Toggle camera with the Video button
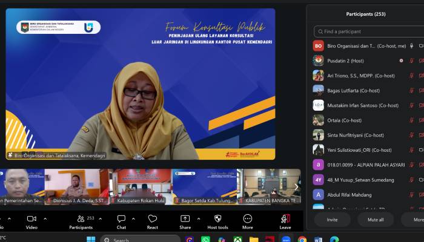This screenshot has height=242, width=424. pos(31,222)
